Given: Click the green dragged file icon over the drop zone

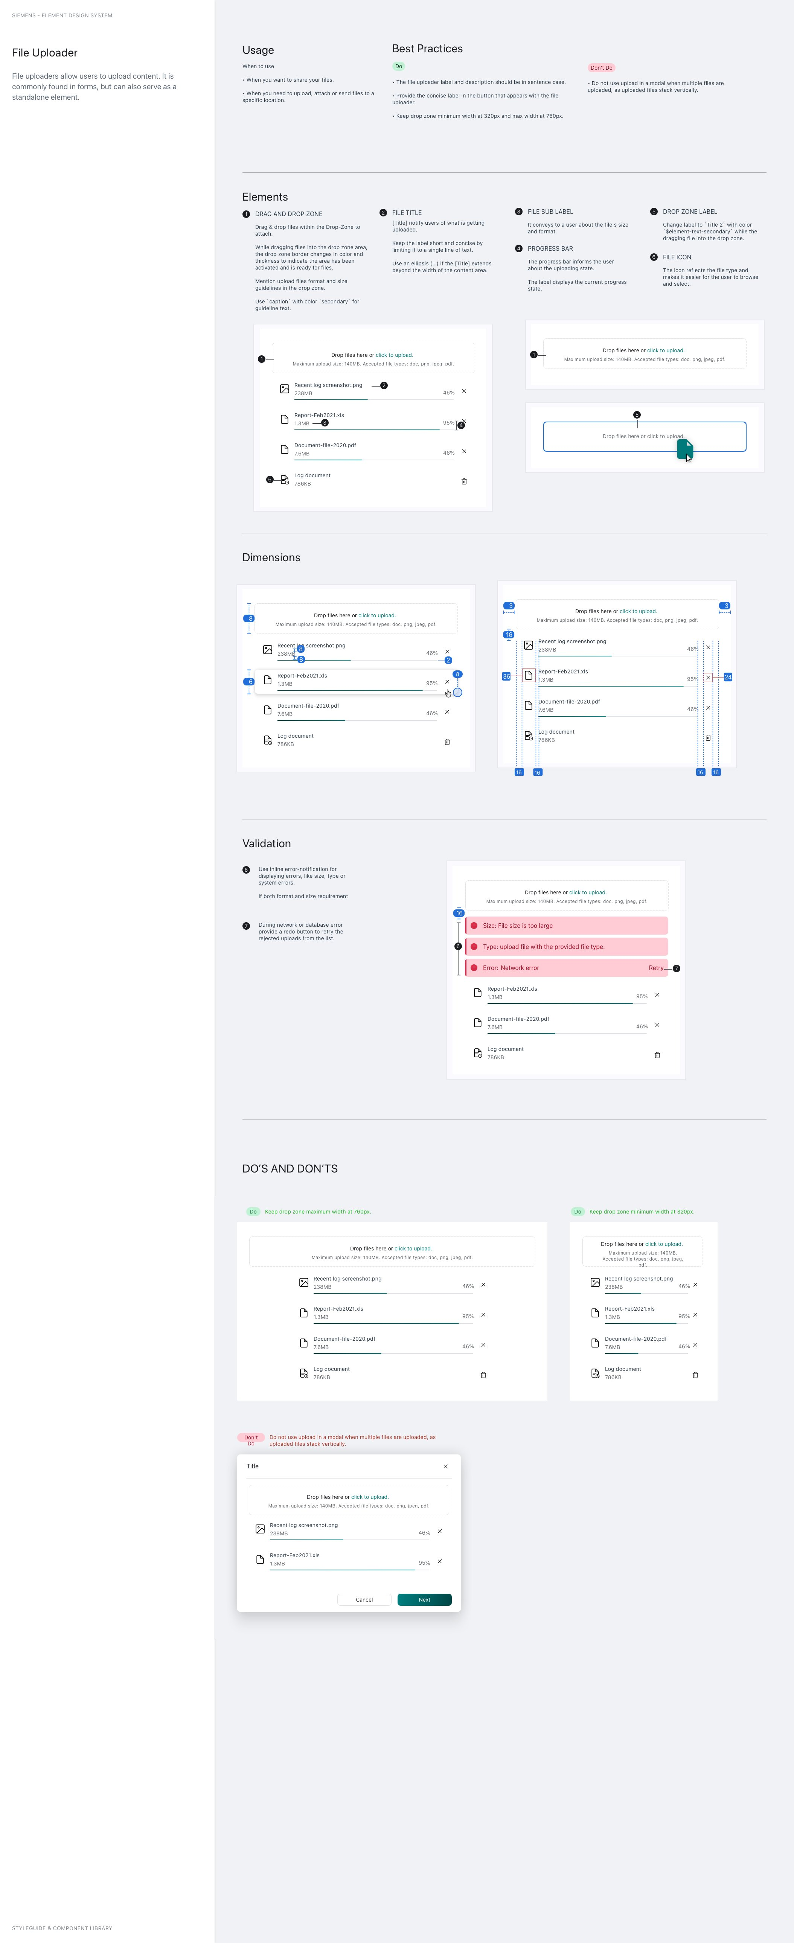Looking at the screenshot, I should coord(684,449).
